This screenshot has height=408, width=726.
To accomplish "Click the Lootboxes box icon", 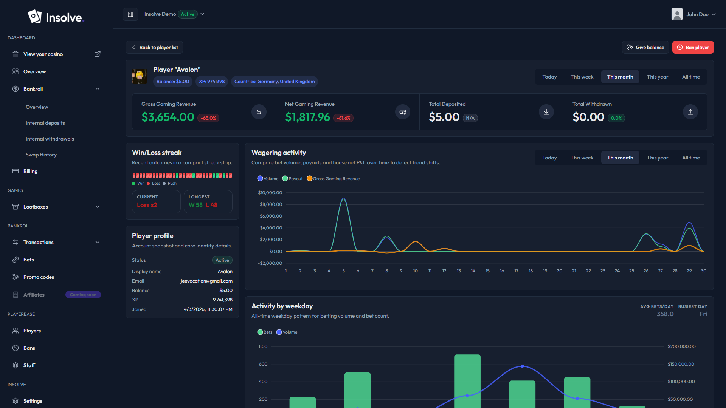I will pos(16,207).
